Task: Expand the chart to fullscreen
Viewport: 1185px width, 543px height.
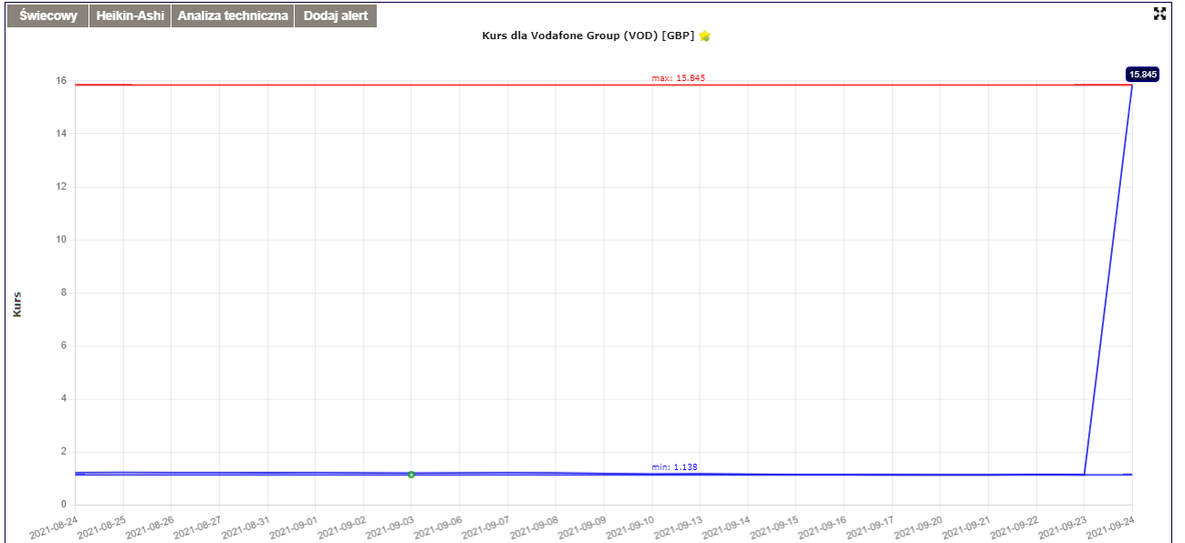Action: pyautogui.click(x=1160, y=13)
